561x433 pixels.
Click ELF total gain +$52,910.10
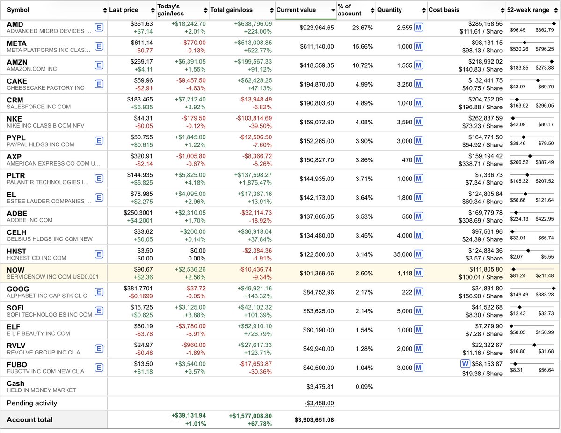[x=255, y=326]
